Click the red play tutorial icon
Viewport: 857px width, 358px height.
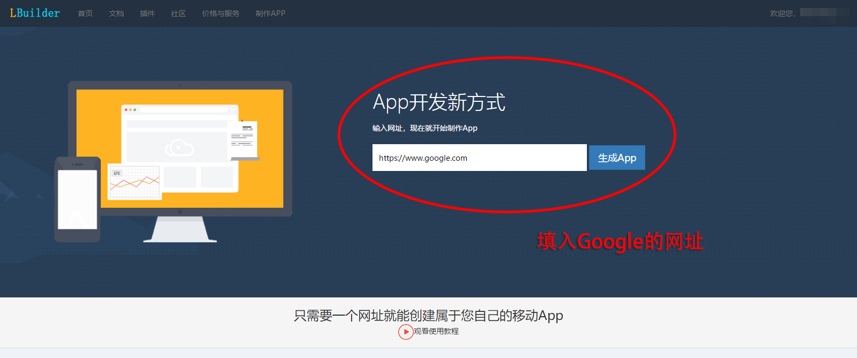[x=406, y=332]
